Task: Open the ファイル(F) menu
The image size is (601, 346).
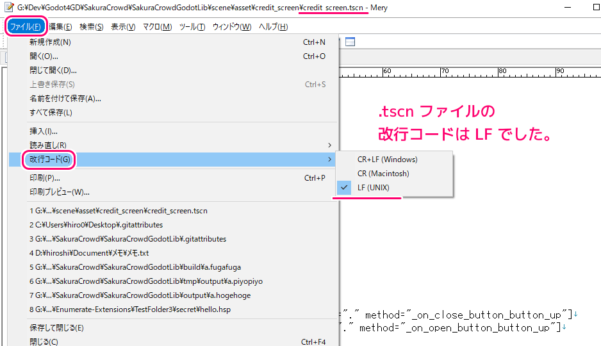Action: 26,27
